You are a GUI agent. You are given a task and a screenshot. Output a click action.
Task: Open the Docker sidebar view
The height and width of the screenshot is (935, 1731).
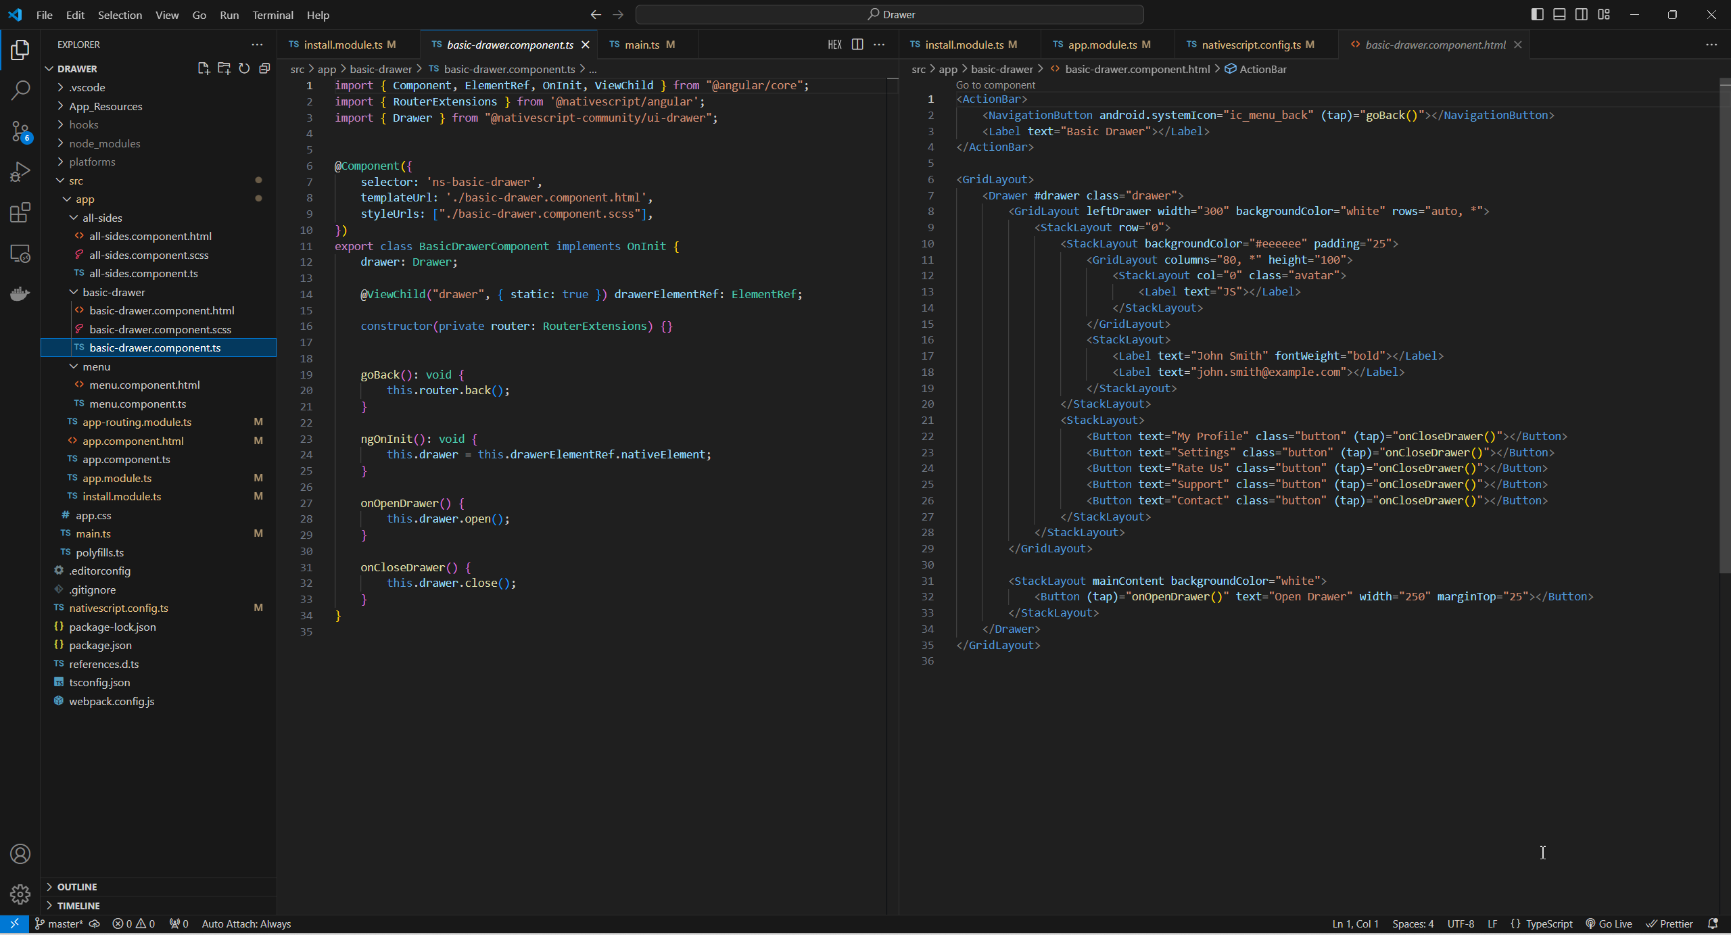tap(20, 293)
